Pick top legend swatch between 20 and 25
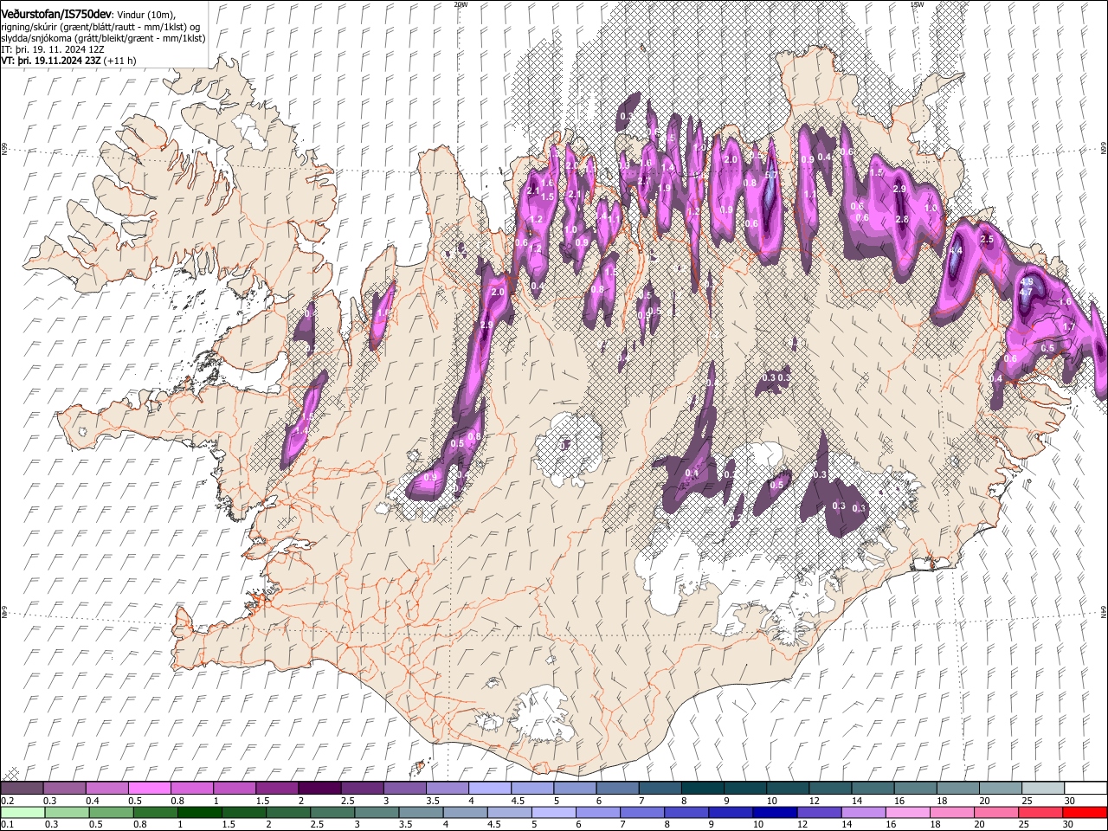 coord(1000,788)
